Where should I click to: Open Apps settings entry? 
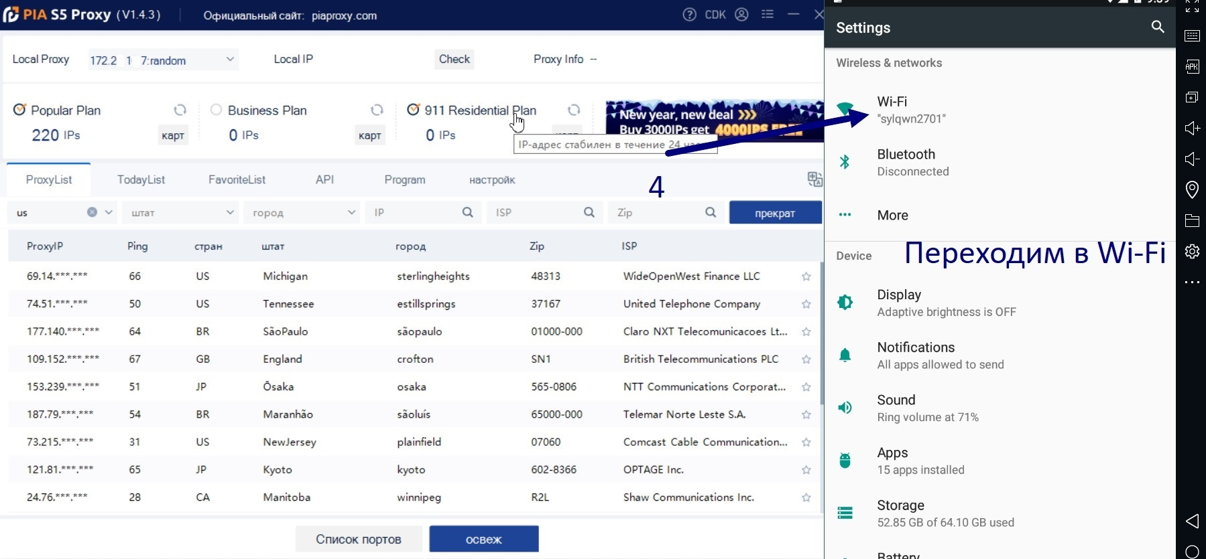coord(1000,461)
